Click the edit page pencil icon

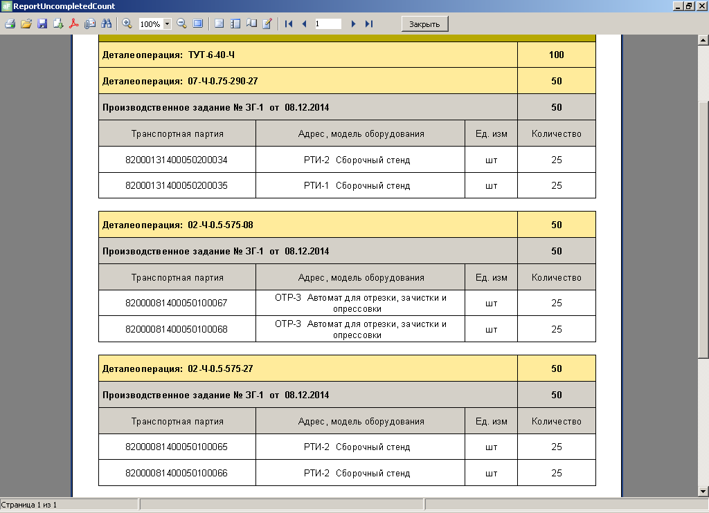(x=267, y=24)
